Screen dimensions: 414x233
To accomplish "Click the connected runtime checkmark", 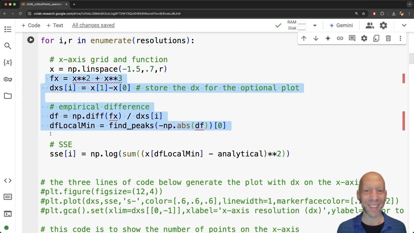I will [278, 25].
